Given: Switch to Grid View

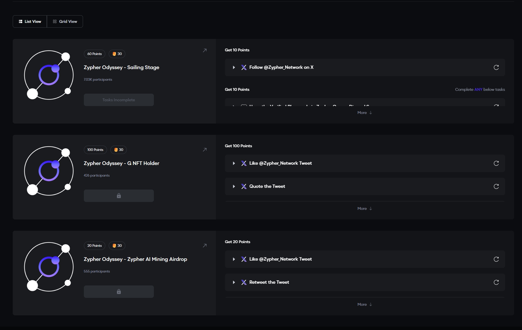Looking at the screenshot, I should (65, 21).
